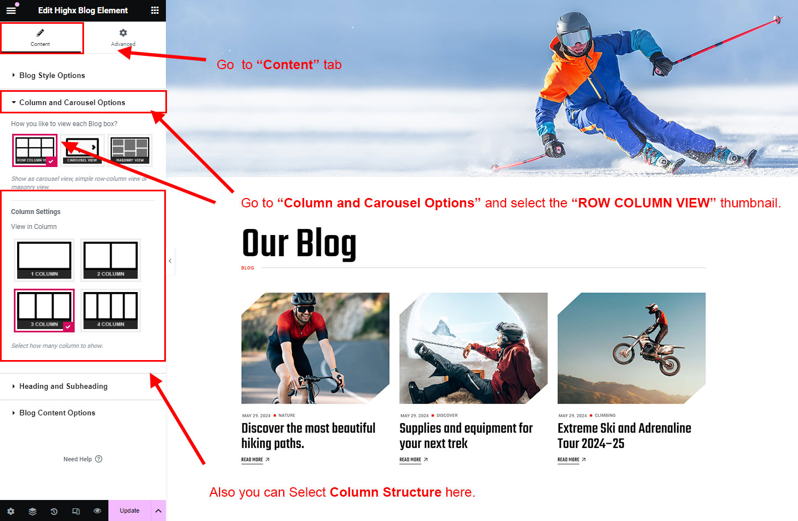The height and width of the screenshot is (521, 798).
Task: Switch to the Content tab
Action: (40, 38)
